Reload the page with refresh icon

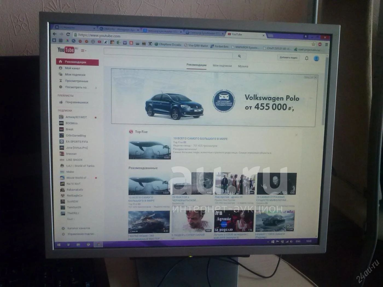(x=68, y=34)
